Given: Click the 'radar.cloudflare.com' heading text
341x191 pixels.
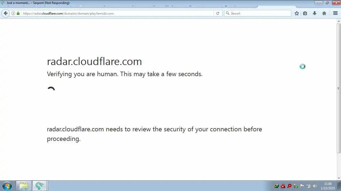Looking at the screenshot, I should [94, 62].
